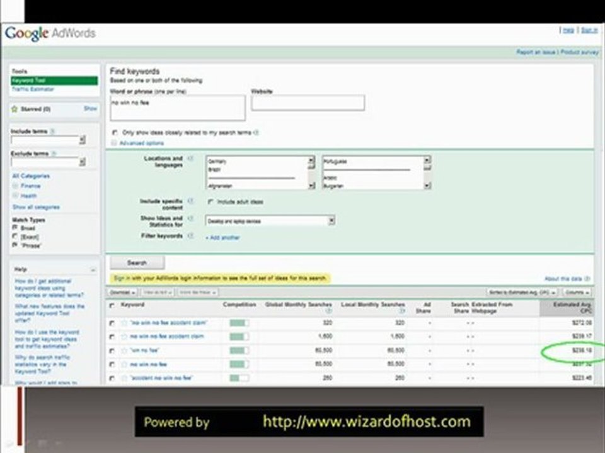Click the 'Word or phrase' text area

178,108
